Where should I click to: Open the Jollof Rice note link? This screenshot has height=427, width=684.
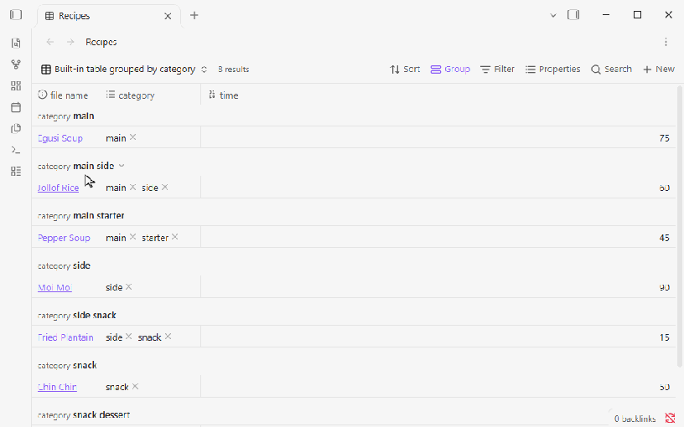[x=58, y=188]
